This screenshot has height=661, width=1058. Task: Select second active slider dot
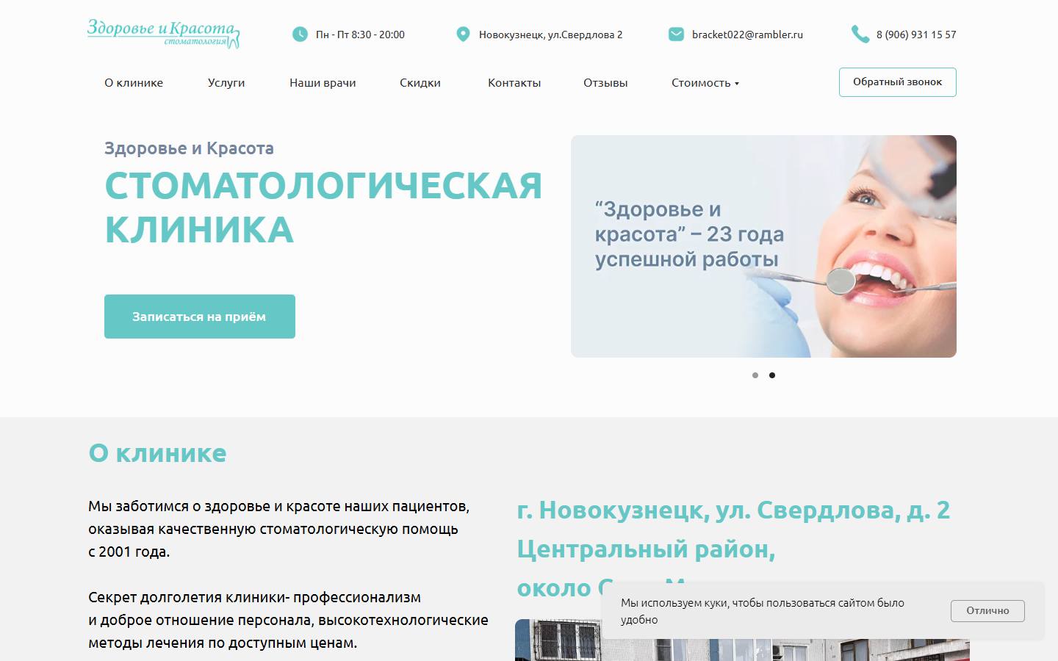pos(772,375)
